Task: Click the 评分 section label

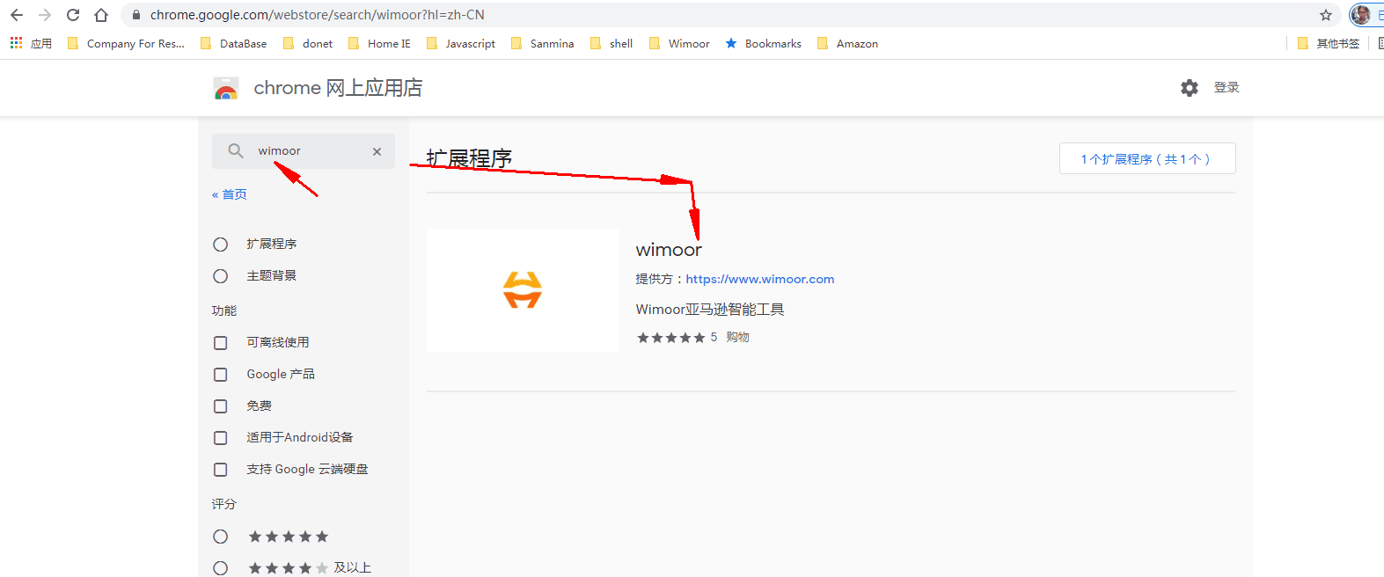Action: (x=224, y=504)
